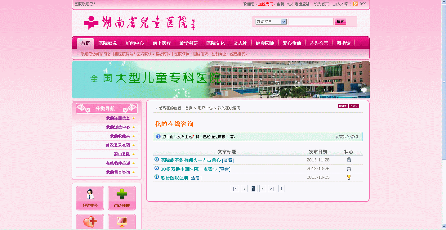Click the RSS feed icon
Viewport: 446px width, 230px height.
click(x=356, y=4)
